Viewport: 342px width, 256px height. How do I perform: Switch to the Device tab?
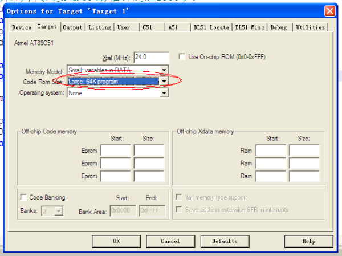tap(21, 27)
